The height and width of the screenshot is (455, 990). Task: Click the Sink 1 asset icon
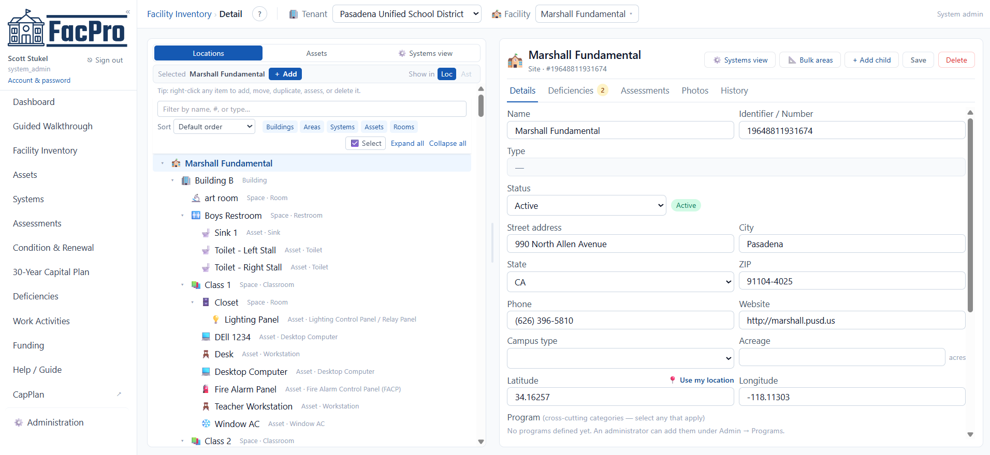[206, 233]
